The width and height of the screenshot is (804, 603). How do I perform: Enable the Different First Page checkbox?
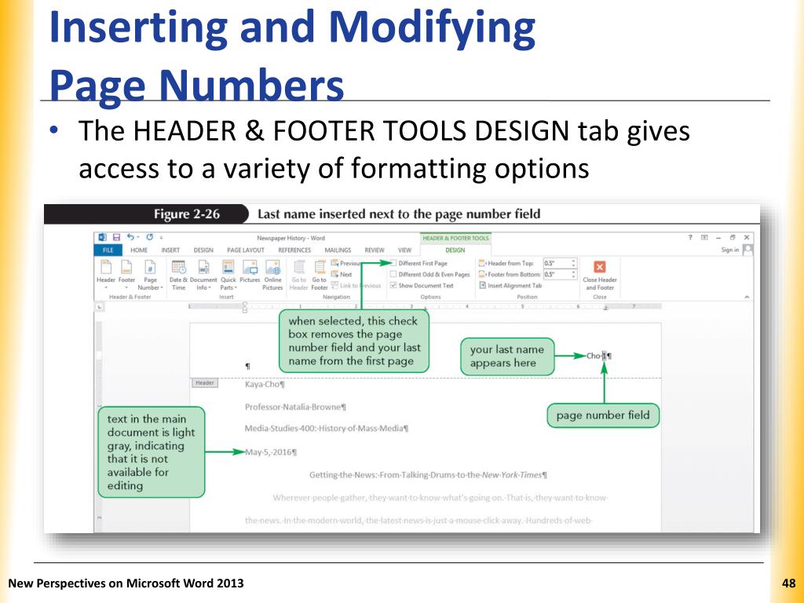tap(393, 263)
